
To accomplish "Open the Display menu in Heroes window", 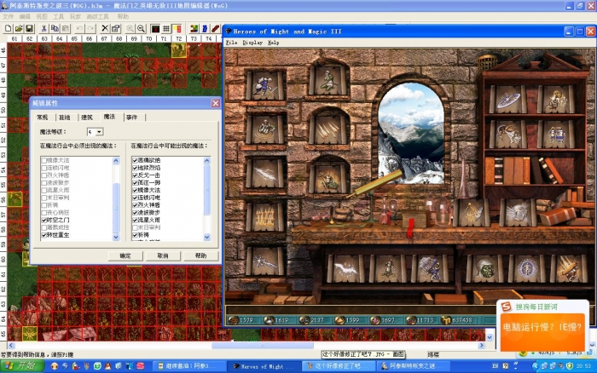I will 252,43.
